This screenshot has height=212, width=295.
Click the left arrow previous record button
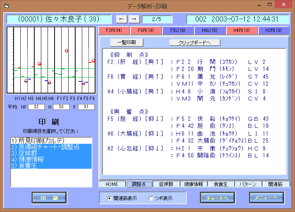pyautogui.click(x=122, y=19)
